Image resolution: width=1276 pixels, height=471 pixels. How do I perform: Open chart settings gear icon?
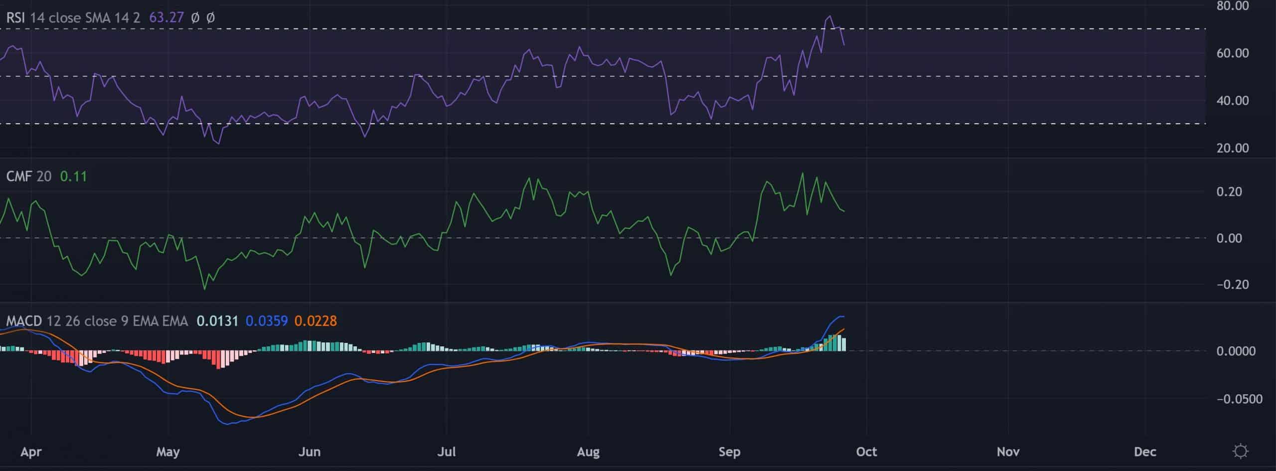click(x=1240, y=452)
